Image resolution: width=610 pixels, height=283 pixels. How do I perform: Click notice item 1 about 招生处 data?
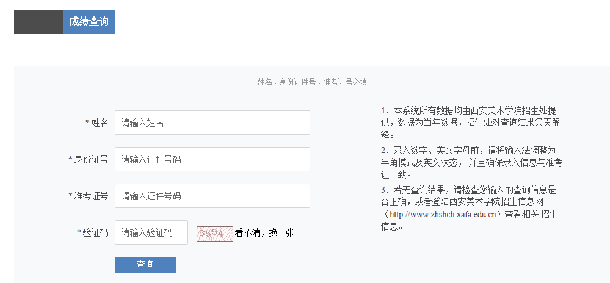tap(471, 123)
